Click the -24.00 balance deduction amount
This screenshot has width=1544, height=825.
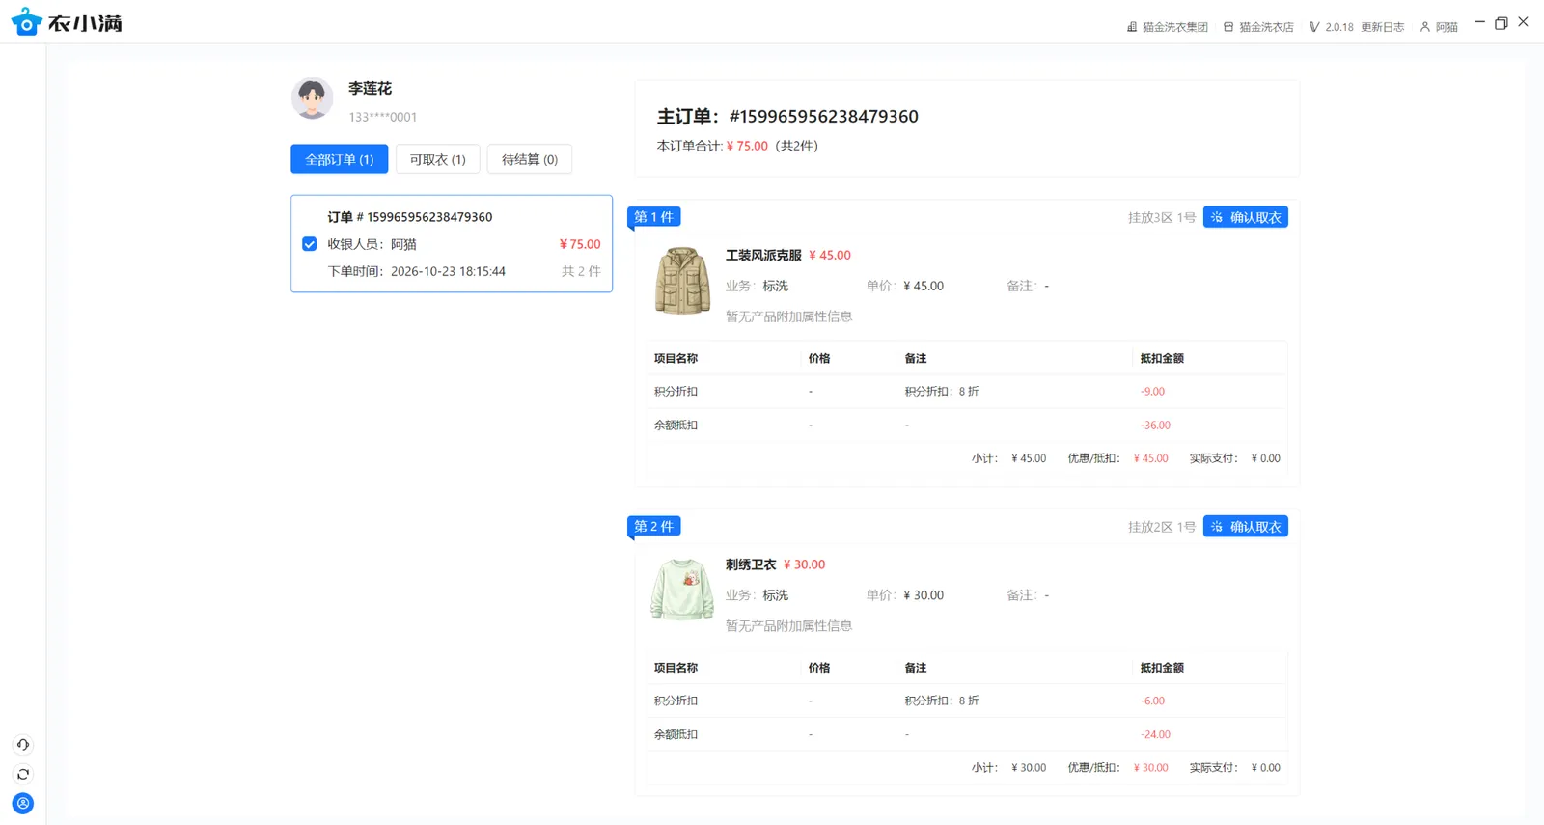1155,735
